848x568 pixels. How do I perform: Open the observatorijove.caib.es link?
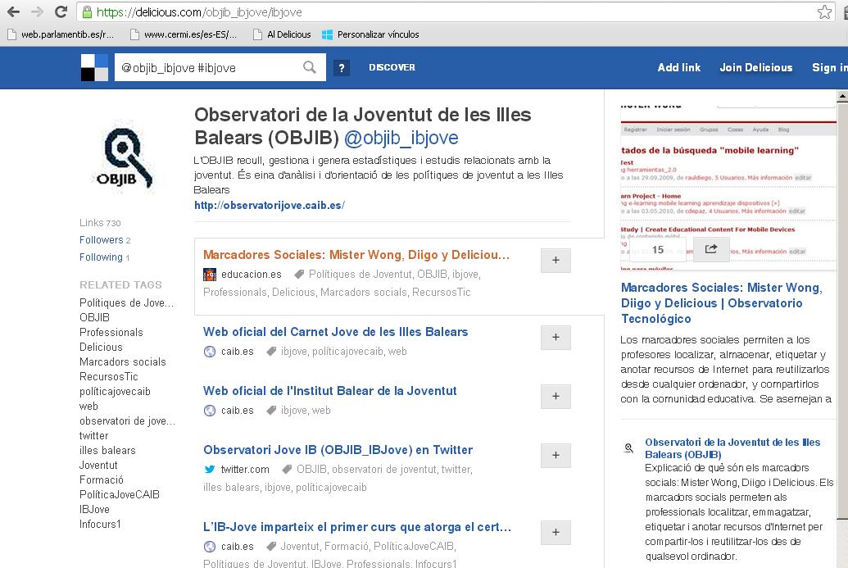270,206
